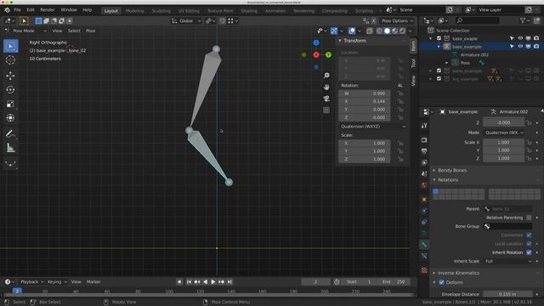
Task: Click the Zoom view magnifier icon
Action: [x=326, y=76]
